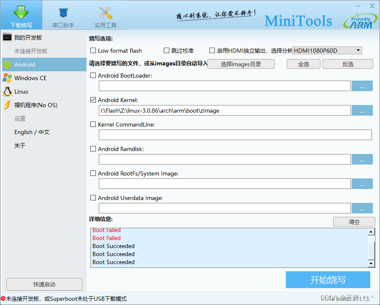Open the HDMI1080P60D resolution dropdown
Screen dimensions: 380x305
point(327,51)
